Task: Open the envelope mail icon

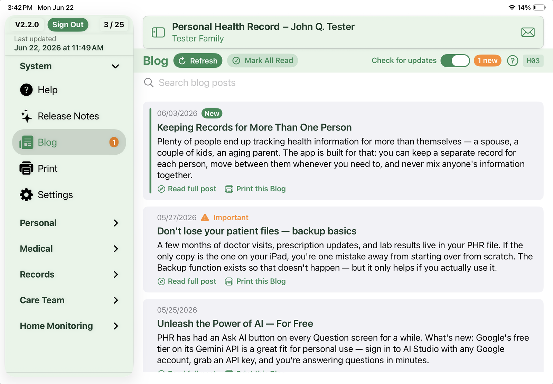Action: tap(528, 32)
